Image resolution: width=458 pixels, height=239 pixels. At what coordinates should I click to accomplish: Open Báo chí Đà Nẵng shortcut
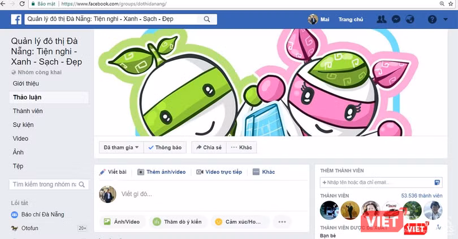click(42, 215)
